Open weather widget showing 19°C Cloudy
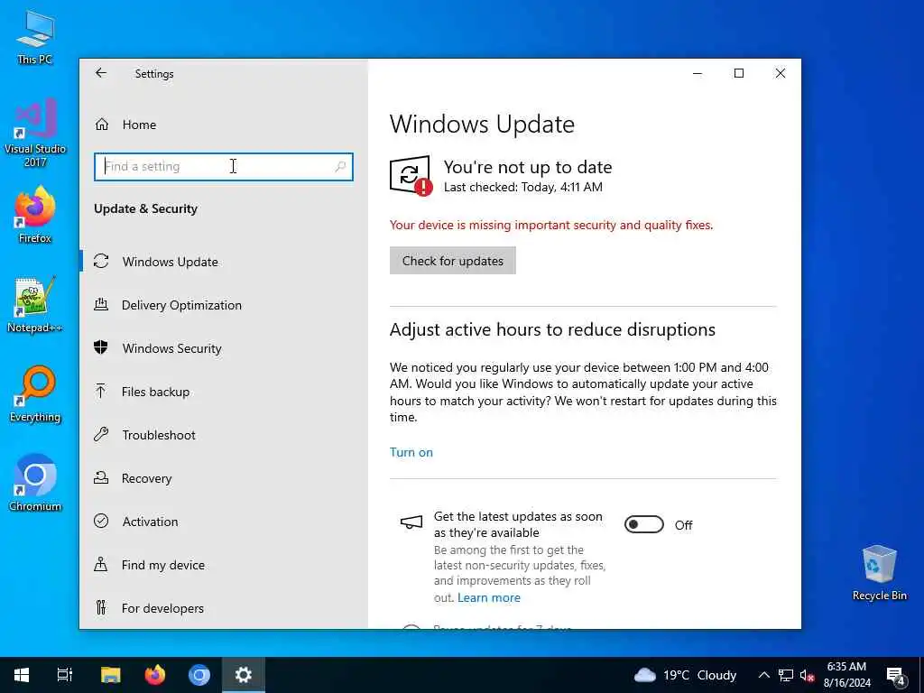The height and width of the screenshot is (693, 924). click(686, 675)
